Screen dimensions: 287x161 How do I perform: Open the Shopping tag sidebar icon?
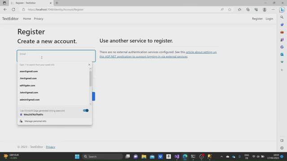pyautogui.click(x=282, y=25)
